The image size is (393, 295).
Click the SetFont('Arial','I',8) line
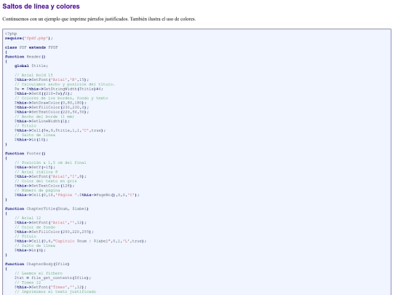pos(50,176)
